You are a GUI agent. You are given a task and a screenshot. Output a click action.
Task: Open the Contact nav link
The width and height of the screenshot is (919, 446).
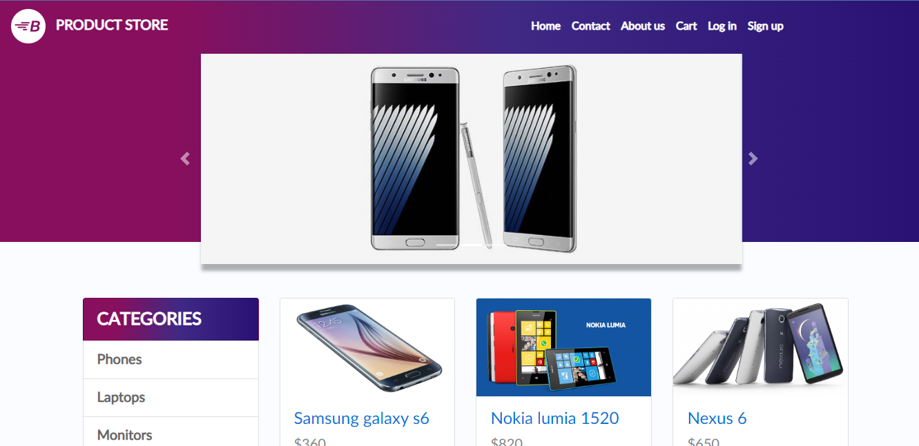590,26
